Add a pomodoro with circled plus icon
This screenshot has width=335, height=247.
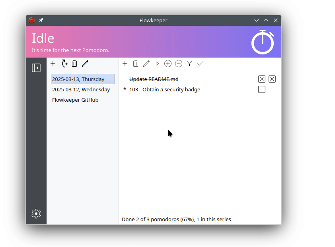(x=168, y=64)
